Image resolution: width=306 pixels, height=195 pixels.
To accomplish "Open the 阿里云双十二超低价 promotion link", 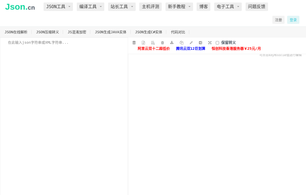I will pos(154,49).
